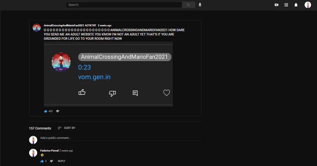Reply to Federico Porcel's comment
Screen dimensions: 317x166
61,161
